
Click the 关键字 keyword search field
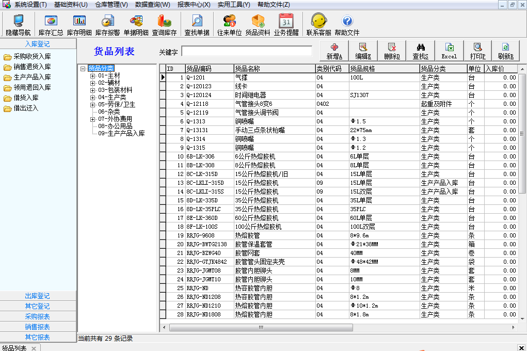coord(247,52)
